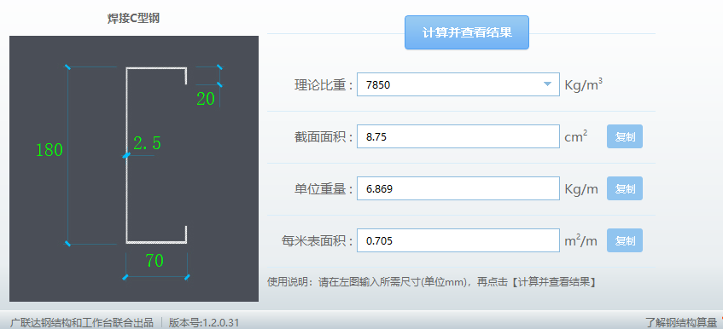Click the 计算并查看结果 button
The height and width of the screenshot is (329, 723).
(x=467, y=32)
